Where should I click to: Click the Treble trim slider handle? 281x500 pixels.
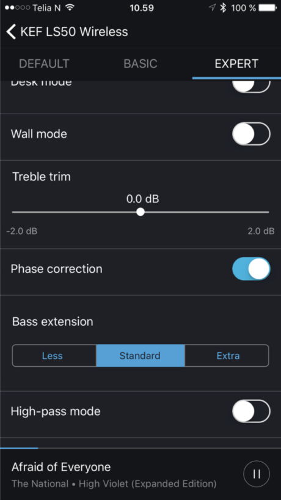click(140, 211)
